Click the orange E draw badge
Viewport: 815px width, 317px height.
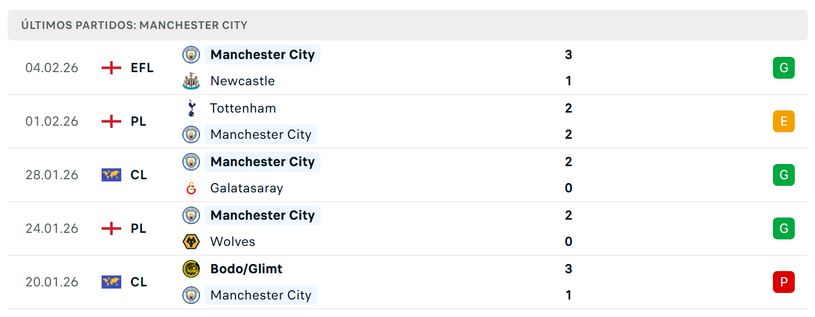point(784,121)
